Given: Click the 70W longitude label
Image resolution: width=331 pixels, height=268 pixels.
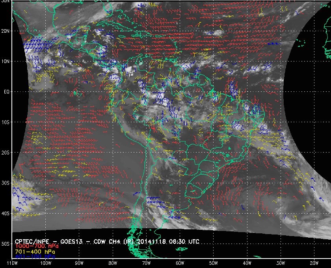Looking at the screenshot, I should coord(146,263).
